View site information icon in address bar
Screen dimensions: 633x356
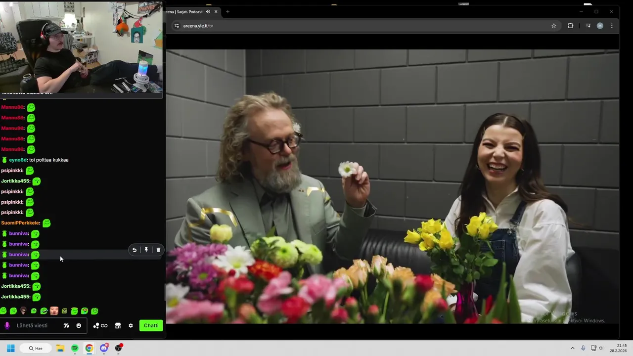[176, 26]
